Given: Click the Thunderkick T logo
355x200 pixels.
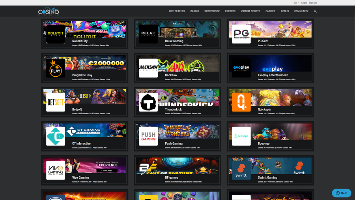Looking at the screenshot, I should (x=148, y=102).
